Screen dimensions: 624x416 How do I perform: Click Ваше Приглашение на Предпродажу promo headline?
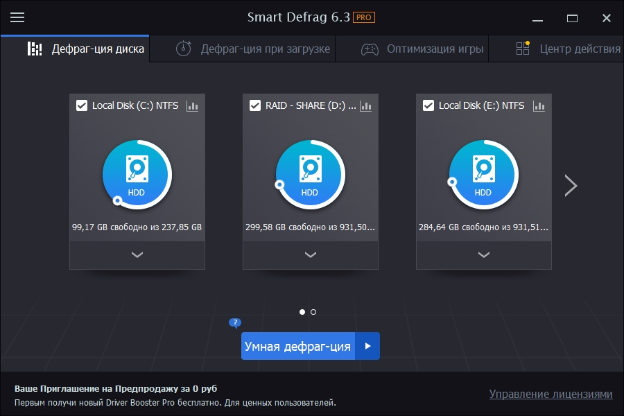coord(116,388)
